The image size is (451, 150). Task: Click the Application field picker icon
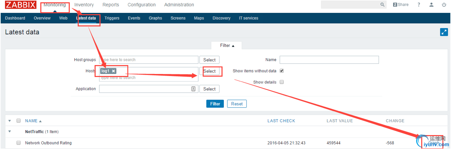[x=193, y=89]
